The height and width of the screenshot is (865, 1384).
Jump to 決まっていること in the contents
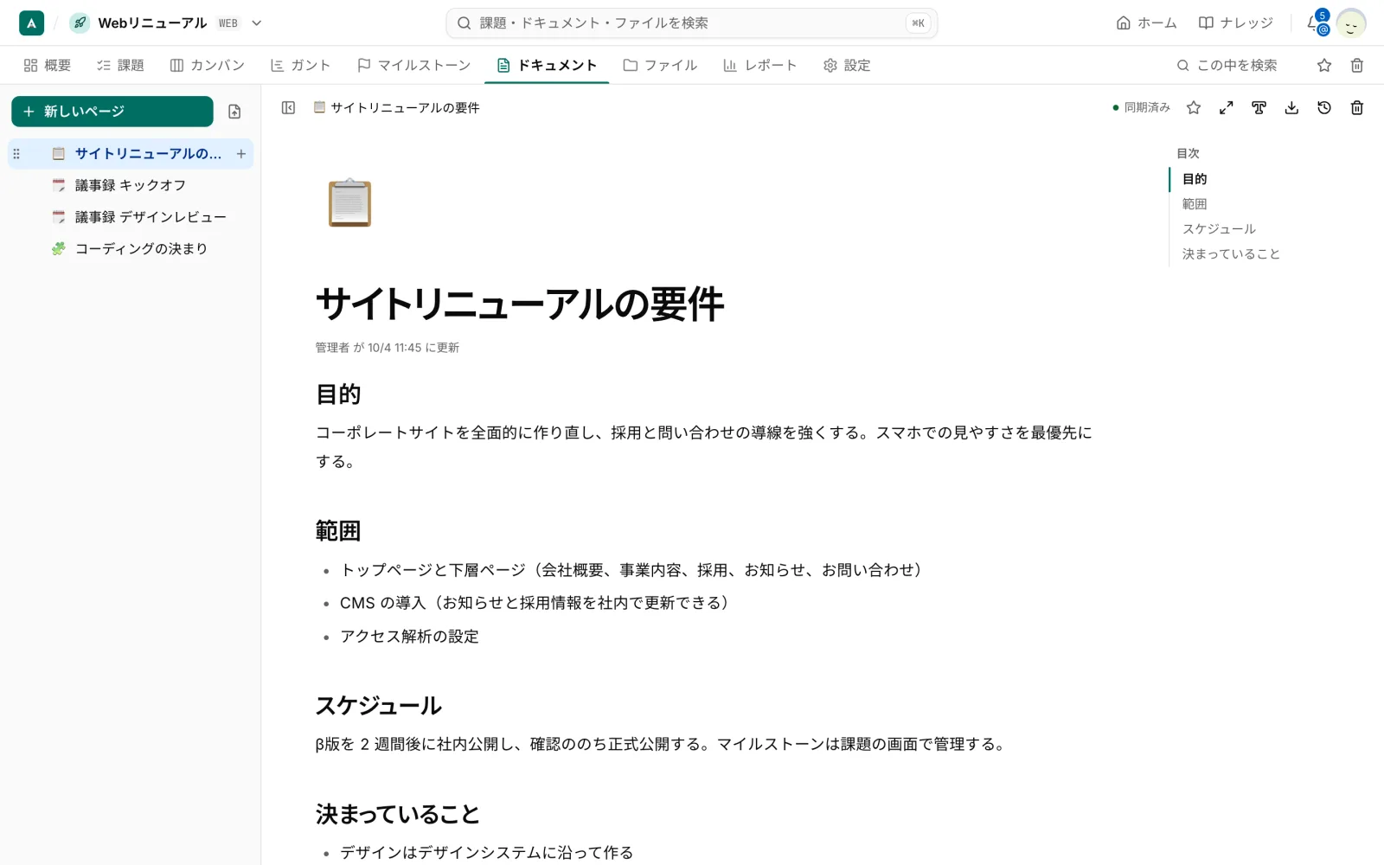(x=1231, y=254)
